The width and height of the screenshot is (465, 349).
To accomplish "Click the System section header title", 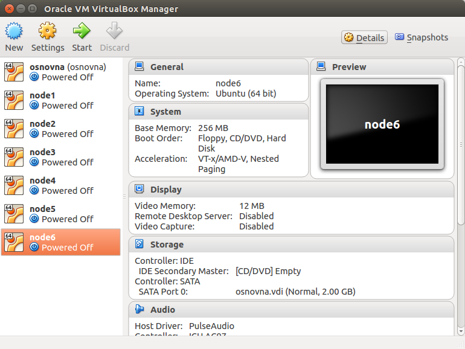I will 165,112.
